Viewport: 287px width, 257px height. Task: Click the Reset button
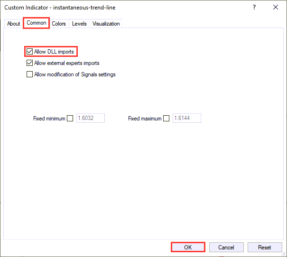(x=265, y=248)
